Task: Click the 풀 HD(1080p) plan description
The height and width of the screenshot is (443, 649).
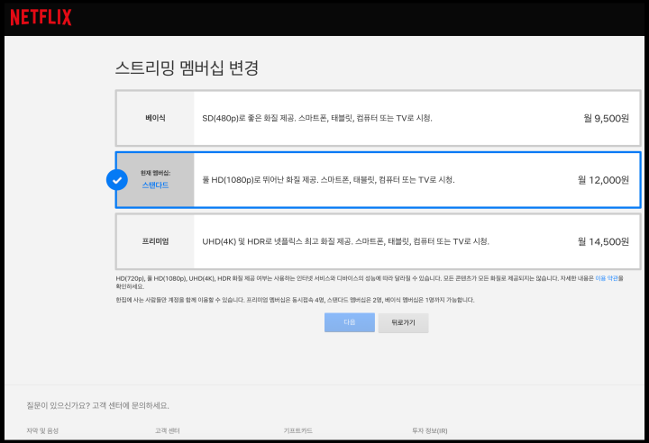Action: [x=328, y=180]
